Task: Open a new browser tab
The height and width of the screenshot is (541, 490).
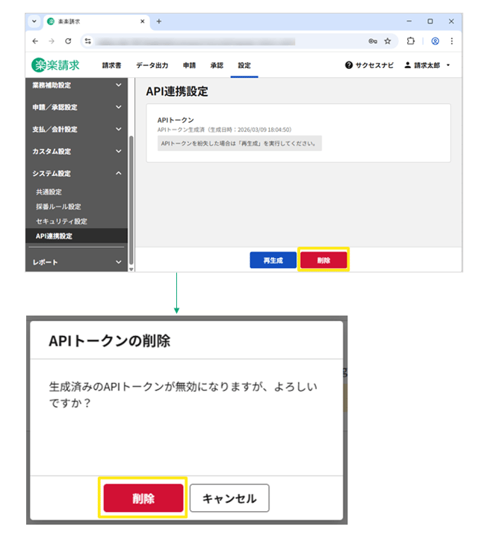Action: coord(159,22)
